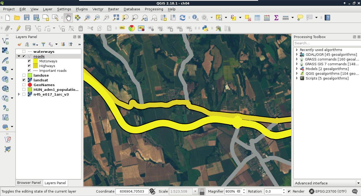Click the Refresh map icon
The width and height of the screenshot is (361, 196).
pyautogui.click(x=182, y=18)
